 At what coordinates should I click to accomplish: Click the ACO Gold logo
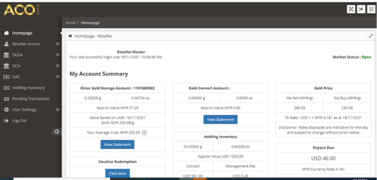pos(22,10)
